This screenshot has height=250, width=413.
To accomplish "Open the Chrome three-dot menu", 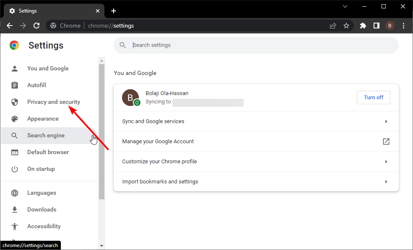I will [x=403, y=26].
